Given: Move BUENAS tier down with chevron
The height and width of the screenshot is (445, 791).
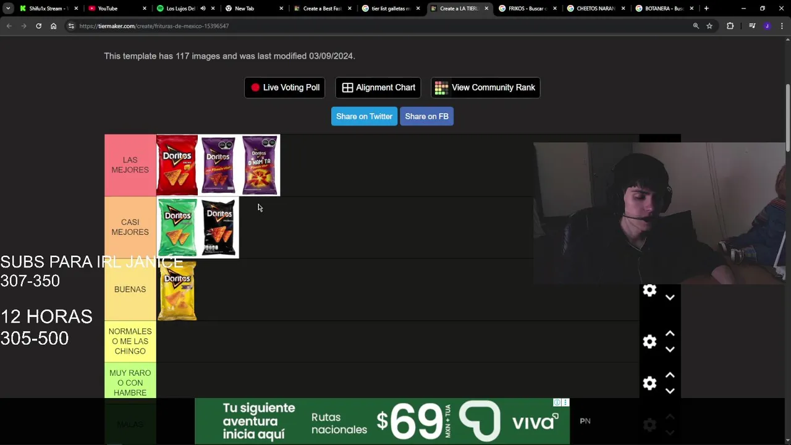Looking at the screenshot, I should coord(670,298).
